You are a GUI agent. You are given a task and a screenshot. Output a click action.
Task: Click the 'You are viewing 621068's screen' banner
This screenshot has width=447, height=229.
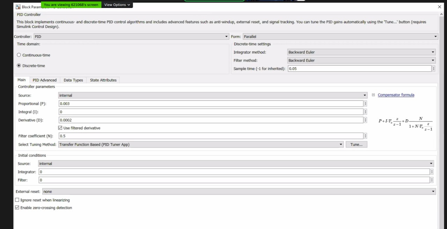[71, 5]
